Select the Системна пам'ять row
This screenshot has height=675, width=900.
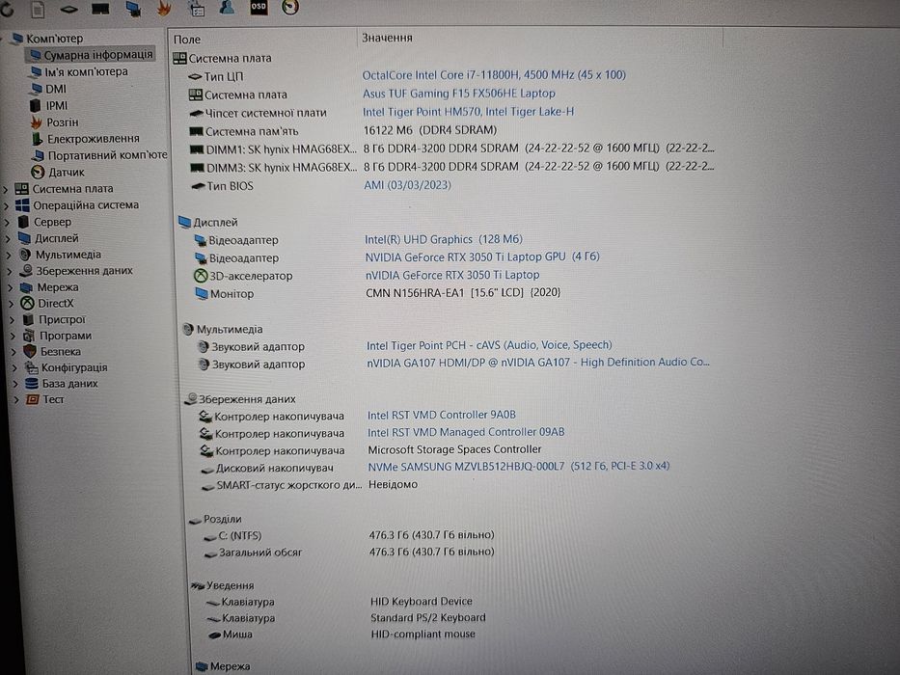[x=342, y=131]
